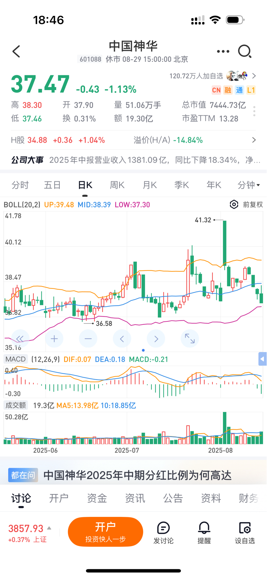
Task: Tap the blue side panel arrow tab
Action: [x=263, y=359]
